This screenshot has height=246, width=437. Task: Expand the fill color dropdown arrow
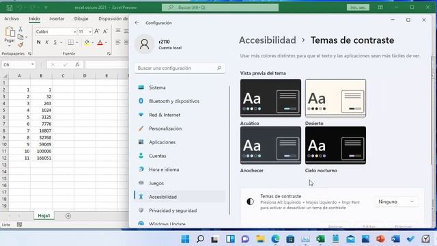93,42
